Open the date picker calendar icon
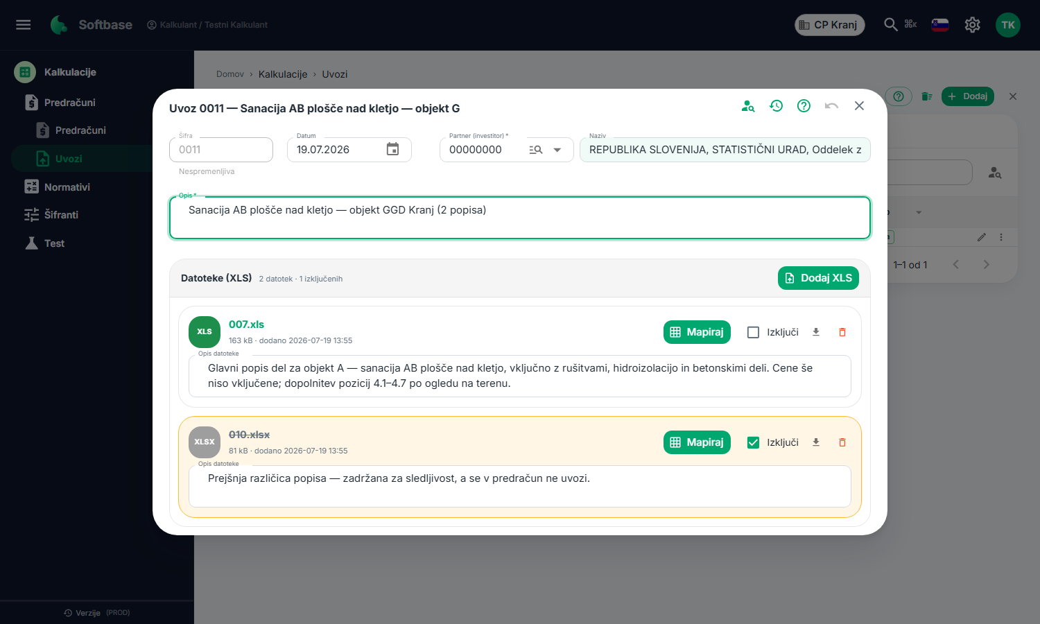Image resolution: width=1040 pixels, height=624 pixels. (x=392, y=149)
